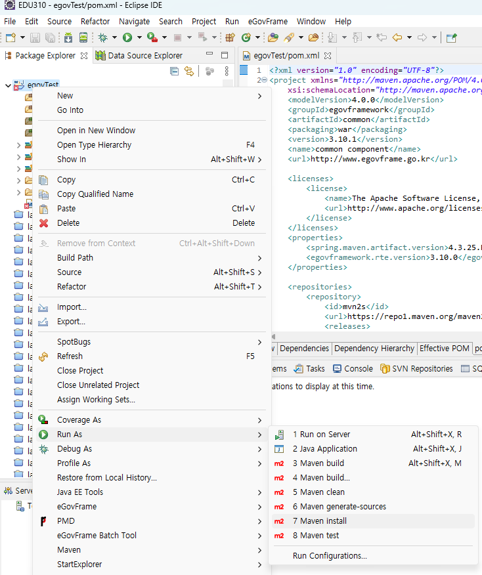Open the New wizard dropdown arrow

click(22, 37)
